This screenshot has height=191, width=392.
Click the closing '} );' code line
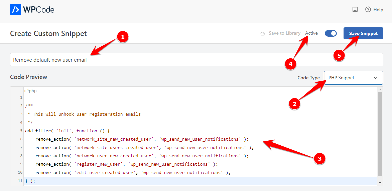pyautogui.click(x=30, y=181)
